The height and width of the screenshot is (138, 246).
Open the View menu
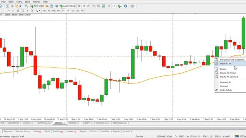click(x=3, y=2)
